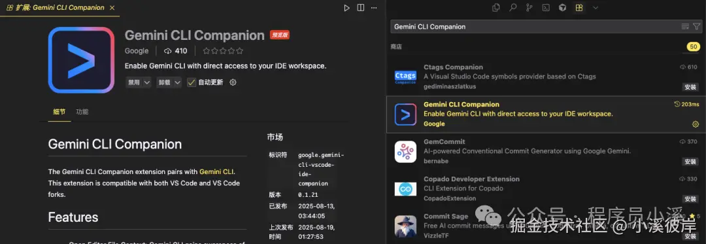This screenshot has height=244, width=706.
Task: Click the 330 download count
Action: (x=688, y=179)
